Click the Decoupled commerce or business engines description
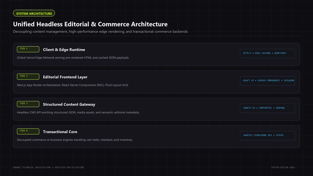 75,140
